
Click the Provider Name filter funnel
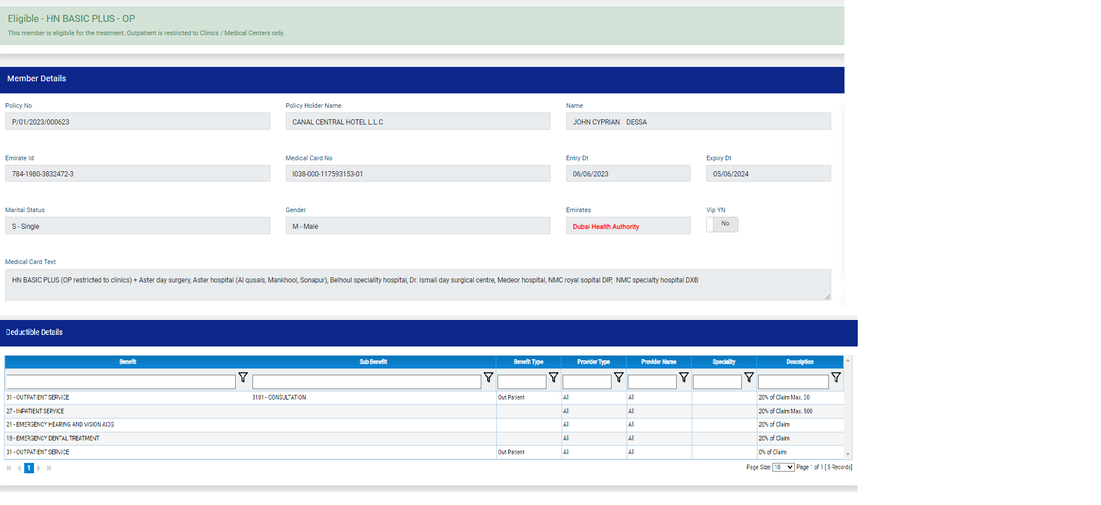(x=684, y=378)
